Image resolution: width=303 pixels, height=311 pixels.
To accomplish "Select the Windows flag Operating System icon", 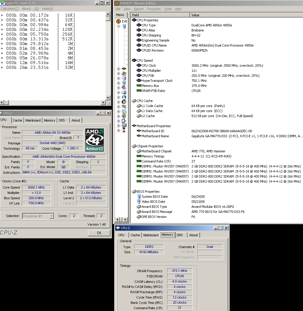I will coord(124,74).
